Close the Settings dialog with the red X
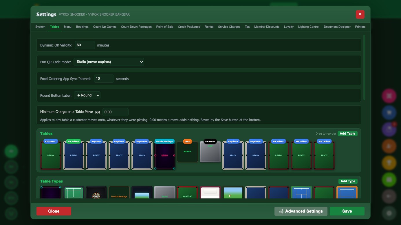The image size is (401, 225). (x=360, y=14)
